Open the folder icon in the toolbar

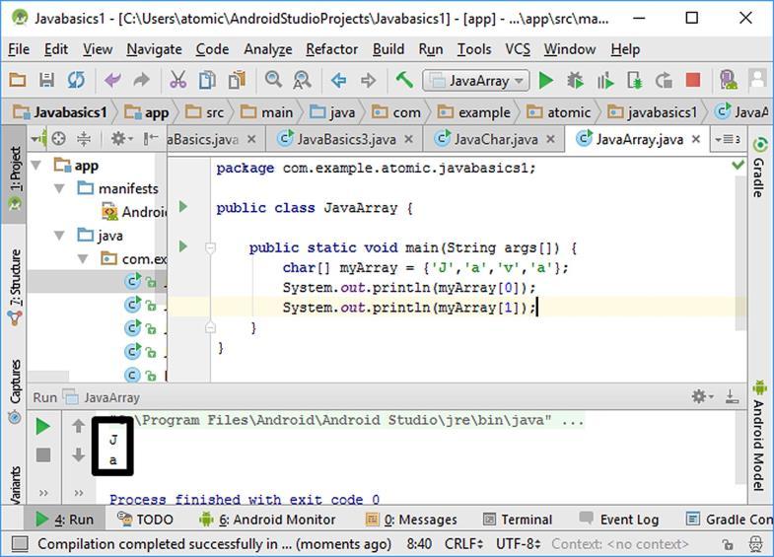pos(18,80)
